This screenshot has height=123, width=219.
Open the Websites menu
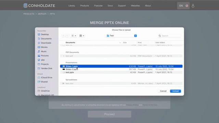[136, 6]
